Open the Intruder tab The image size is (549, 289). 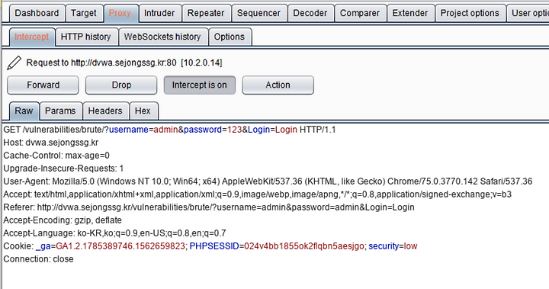(x=159, y=13)
